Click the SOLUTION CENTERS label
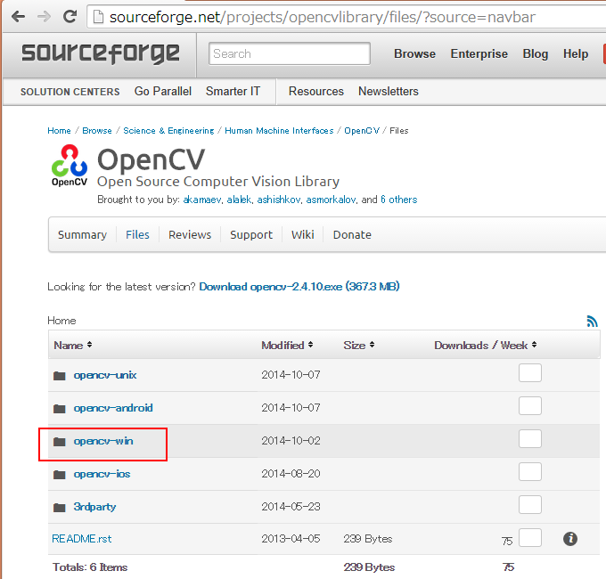This screenshot has width=606, height=579. click(x=70, y=92)
